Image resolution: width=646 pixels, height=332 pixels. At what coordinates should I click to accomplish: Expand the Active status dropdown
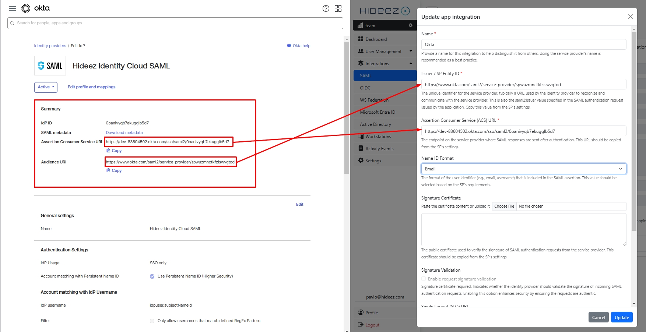[x=46, y=87]
